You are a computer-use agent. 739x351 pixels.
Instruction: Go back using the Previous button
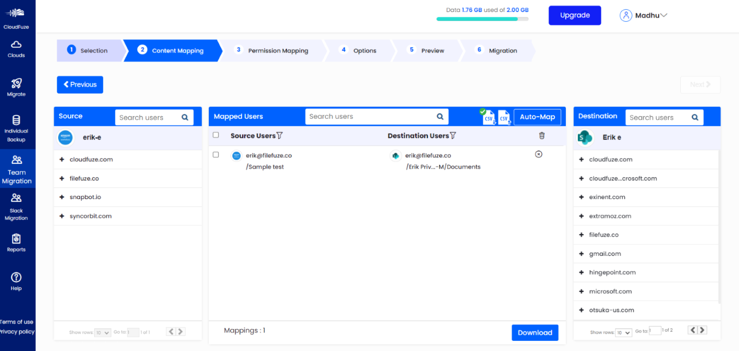pos(80,85)
